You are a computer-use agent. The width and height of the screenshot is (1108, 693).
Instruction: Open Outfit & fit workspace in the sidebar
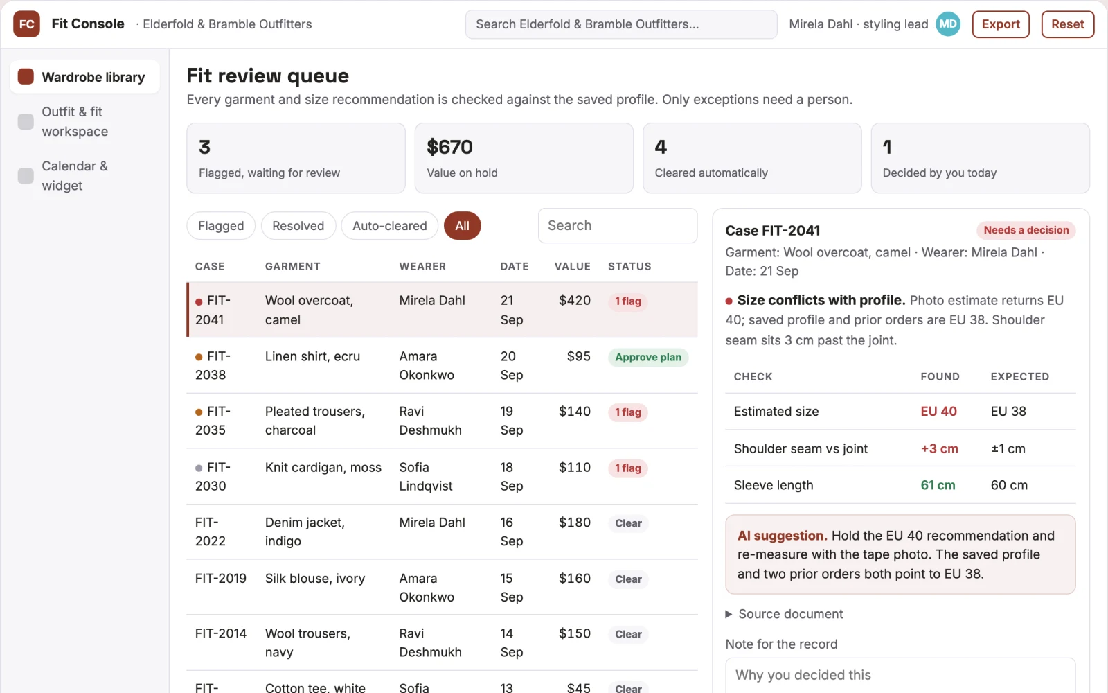click(x=84, y=121)
